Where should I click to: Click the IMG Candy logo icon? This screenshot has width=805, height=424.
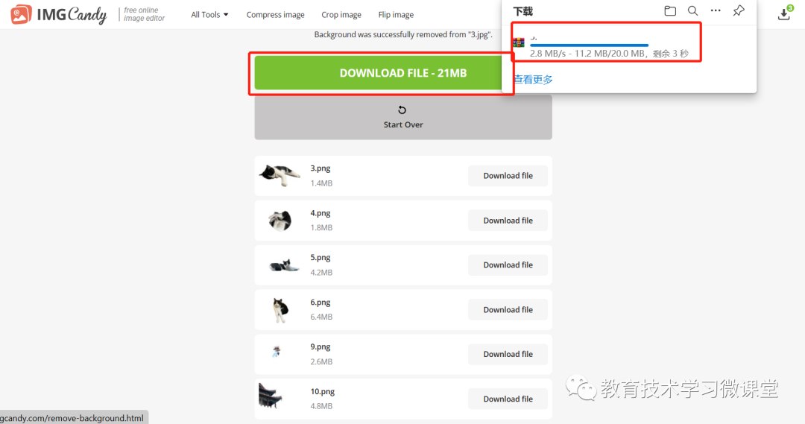pyautogui.click(x=21, y=14)
